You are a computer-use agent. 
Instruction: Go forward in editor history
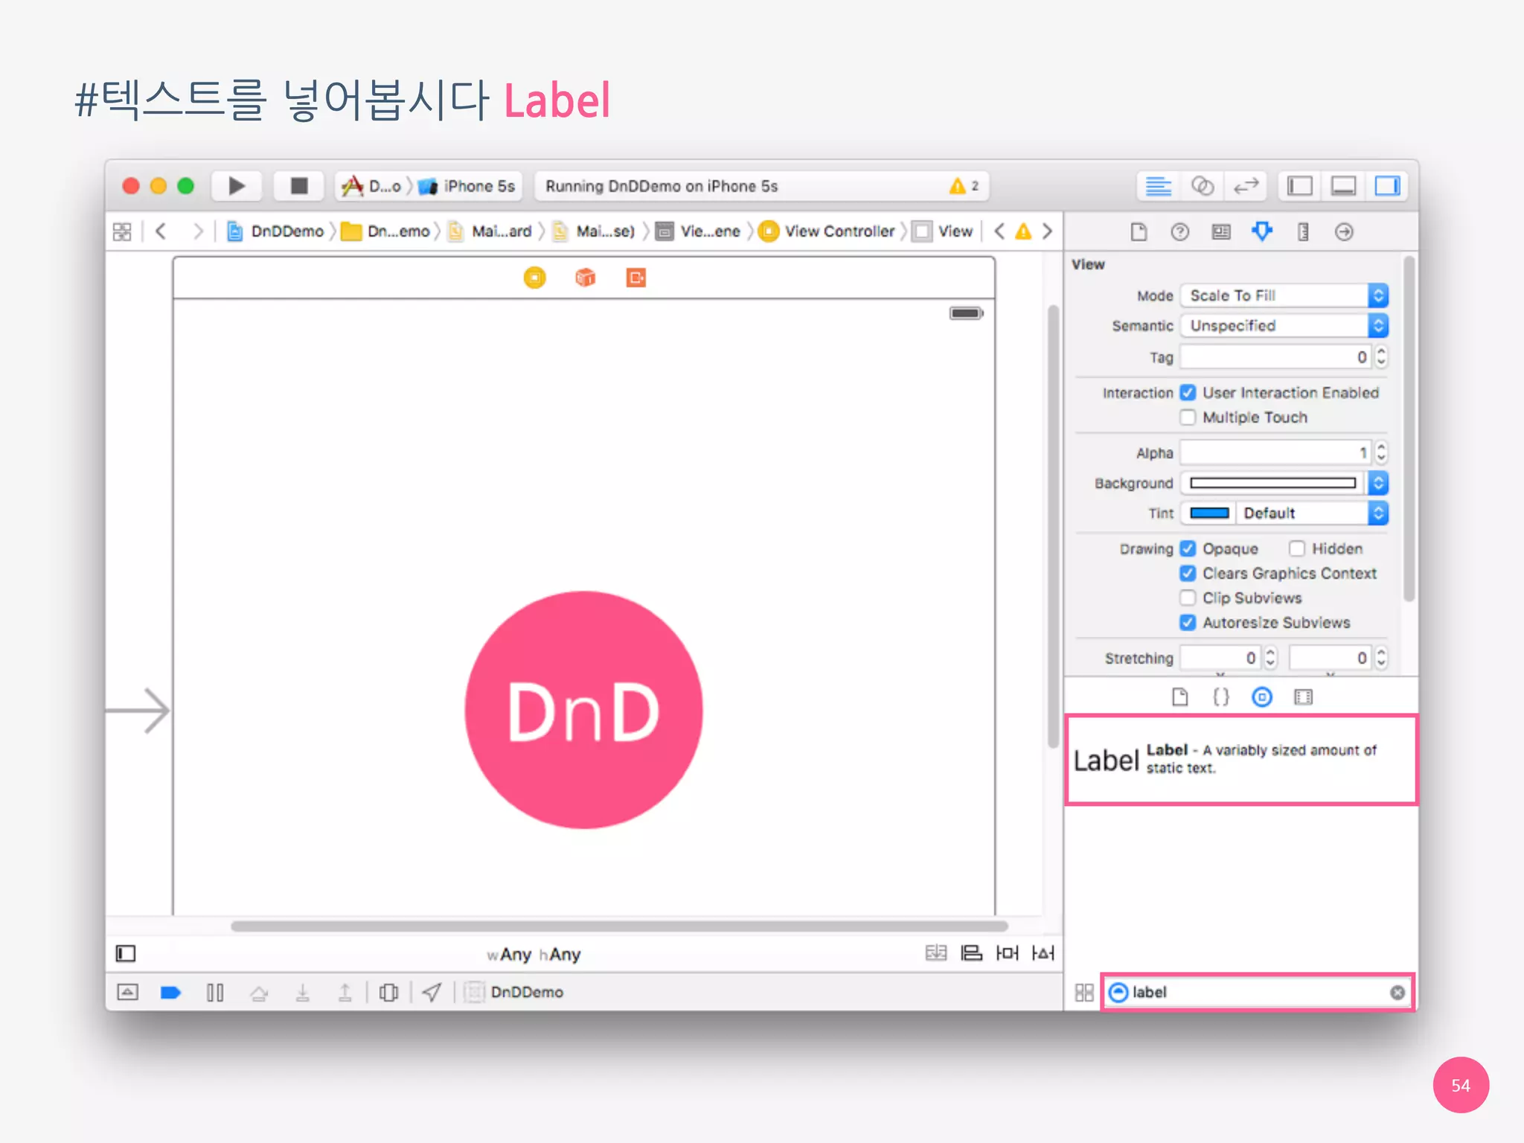pyautogui.click(x=197, y=231)
